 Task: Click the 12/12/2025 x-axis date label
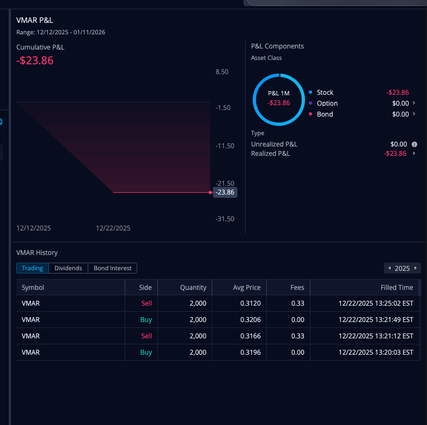pyautogui.click(x=34, y=228)
